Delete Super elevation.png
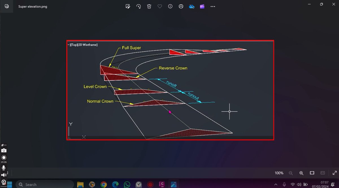The width and height of the screenshot is (339, 188). tap(149, 6)
